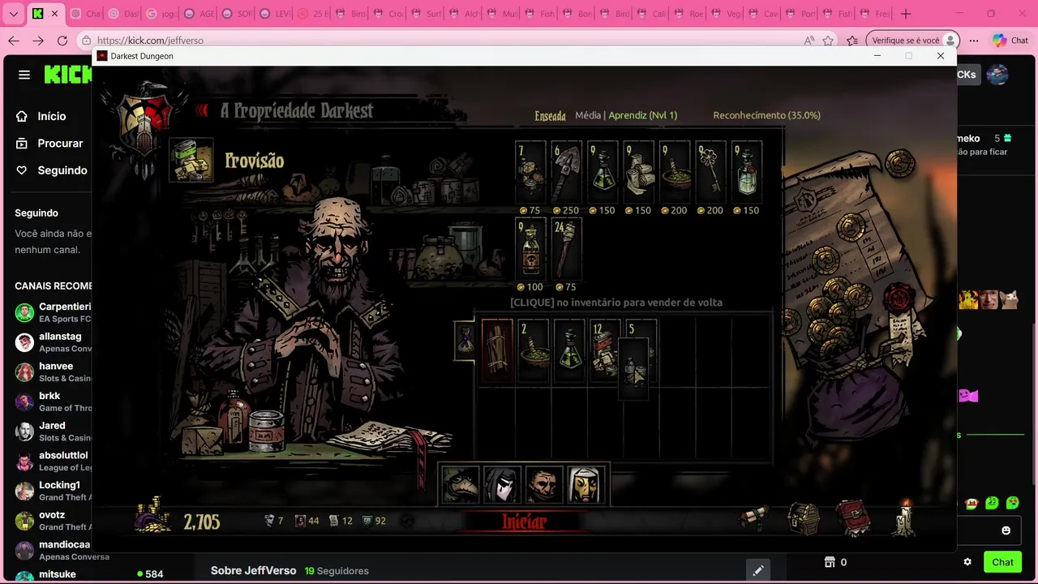
Task: Sell back the 12 food in the inventory
Action: (x=605, y=351)
